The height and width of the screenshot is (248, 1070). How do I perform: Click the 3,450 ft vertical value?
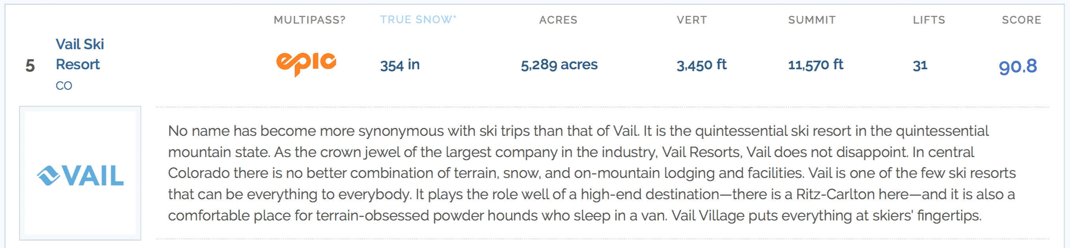pos(701,65)
